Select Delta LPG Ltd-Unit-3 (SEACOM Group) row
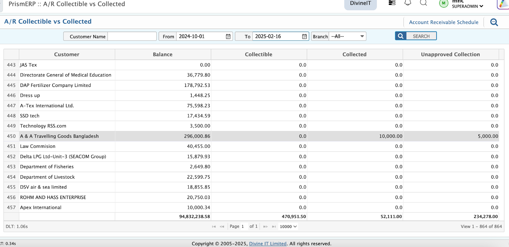Image resolution: width=509 pixels, height=247 pixels. (x=251, y=156)
